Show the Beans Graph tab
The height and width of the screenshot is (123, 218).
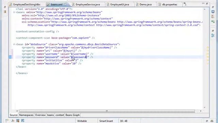click(x=73, y=115)
